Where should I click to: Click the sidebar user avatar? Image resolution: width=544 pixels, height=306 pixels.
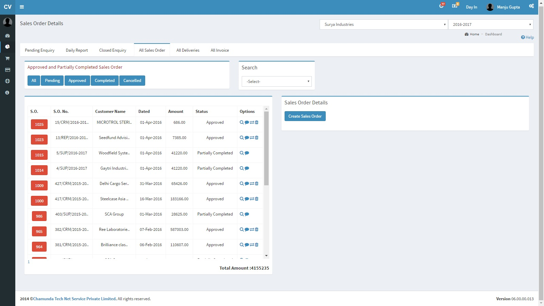[x=7, y=22]
